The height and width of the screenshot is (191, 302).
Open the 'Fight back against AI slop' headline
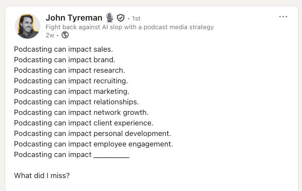click(x=129, y=27)
